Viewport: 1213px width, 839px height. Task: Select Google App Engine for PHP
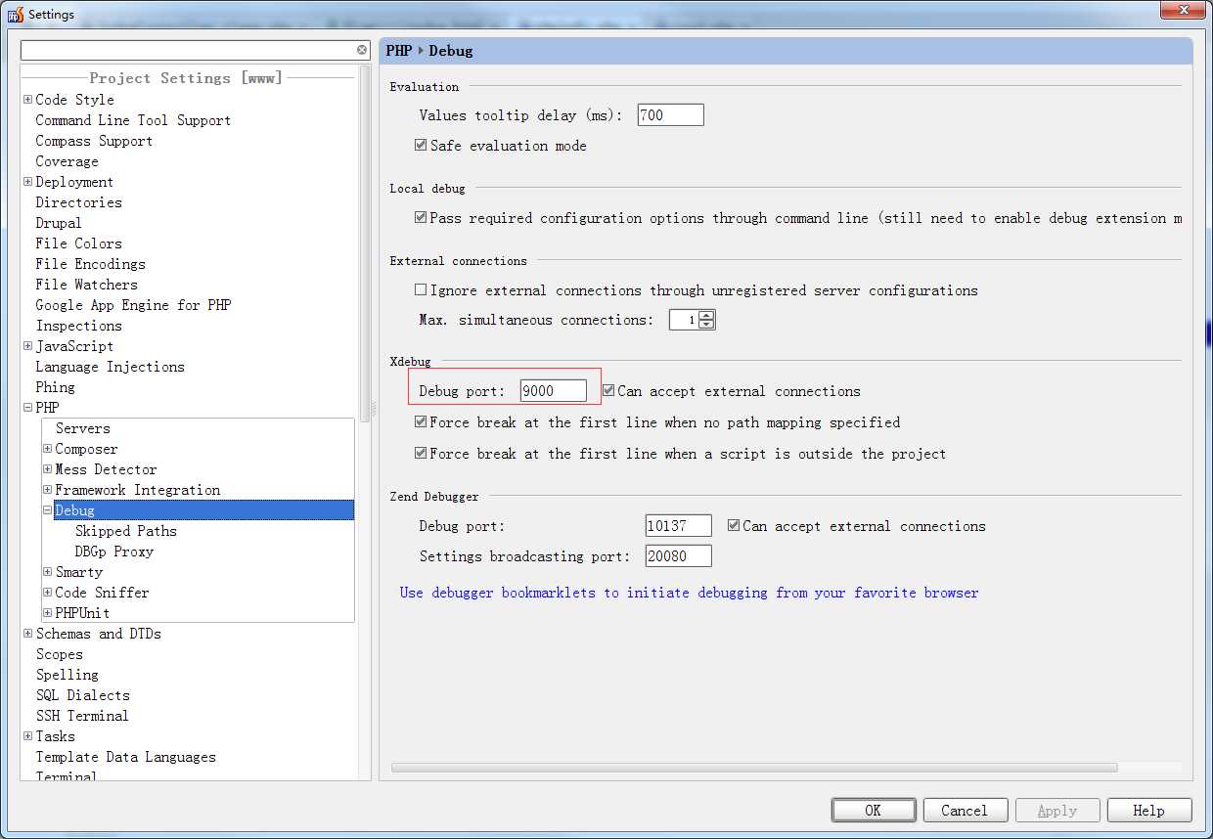click(x=133, y=304)
